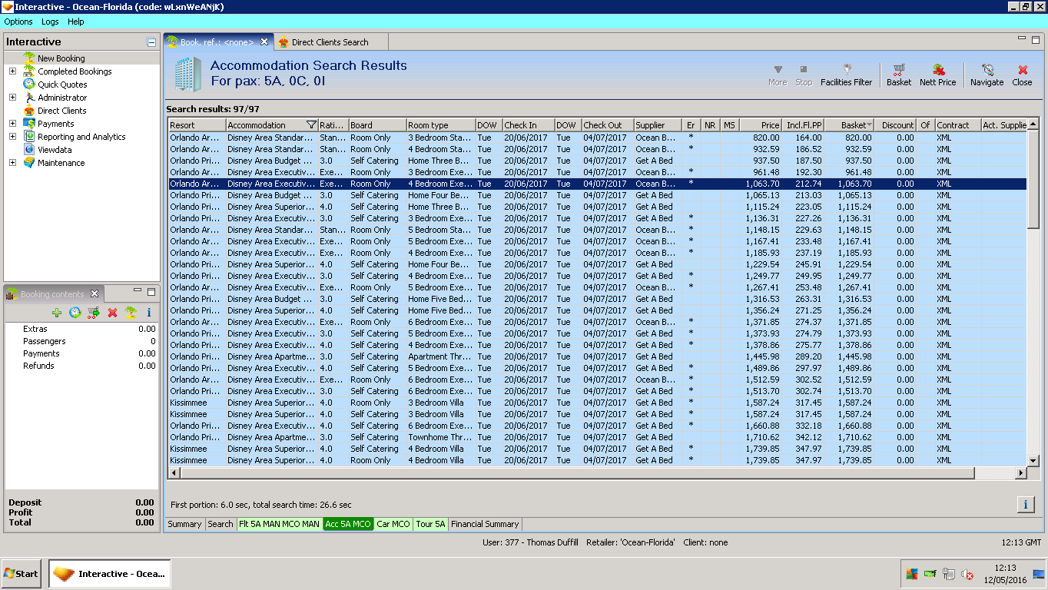This screenshot has width=1048, height=590.
Task: Click the blue info icon in Booking contents
Action: click(149, 313)
